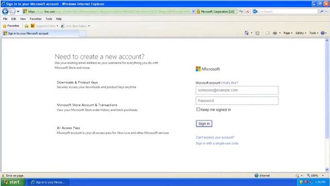Click Microsoft Store Account & Transactions heading
This screenshot has width=330, height=186.
pos(87,105)
